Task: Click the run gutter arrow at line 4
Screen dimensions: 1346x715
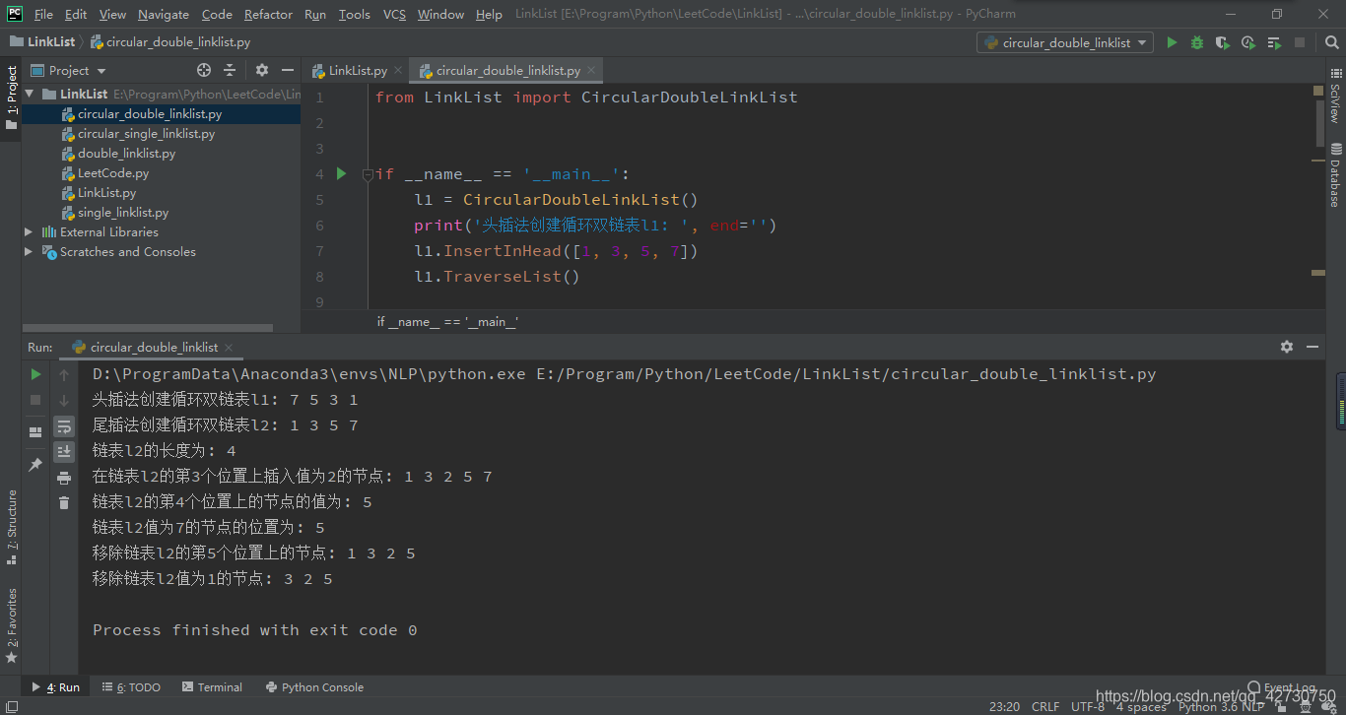Action: 342,173
